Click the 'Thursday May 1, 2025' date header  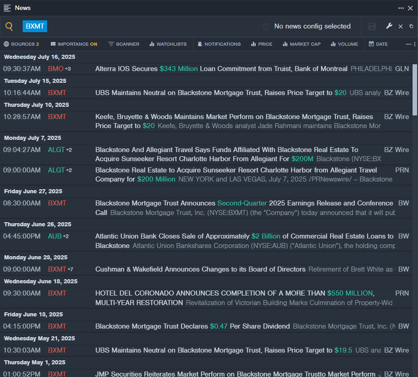tap(34, 363)
